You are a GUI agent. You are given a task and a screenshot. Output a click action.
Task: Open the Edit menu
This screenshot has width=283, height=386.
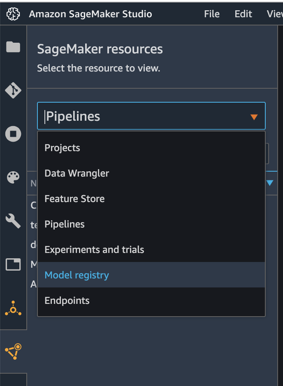244,14
